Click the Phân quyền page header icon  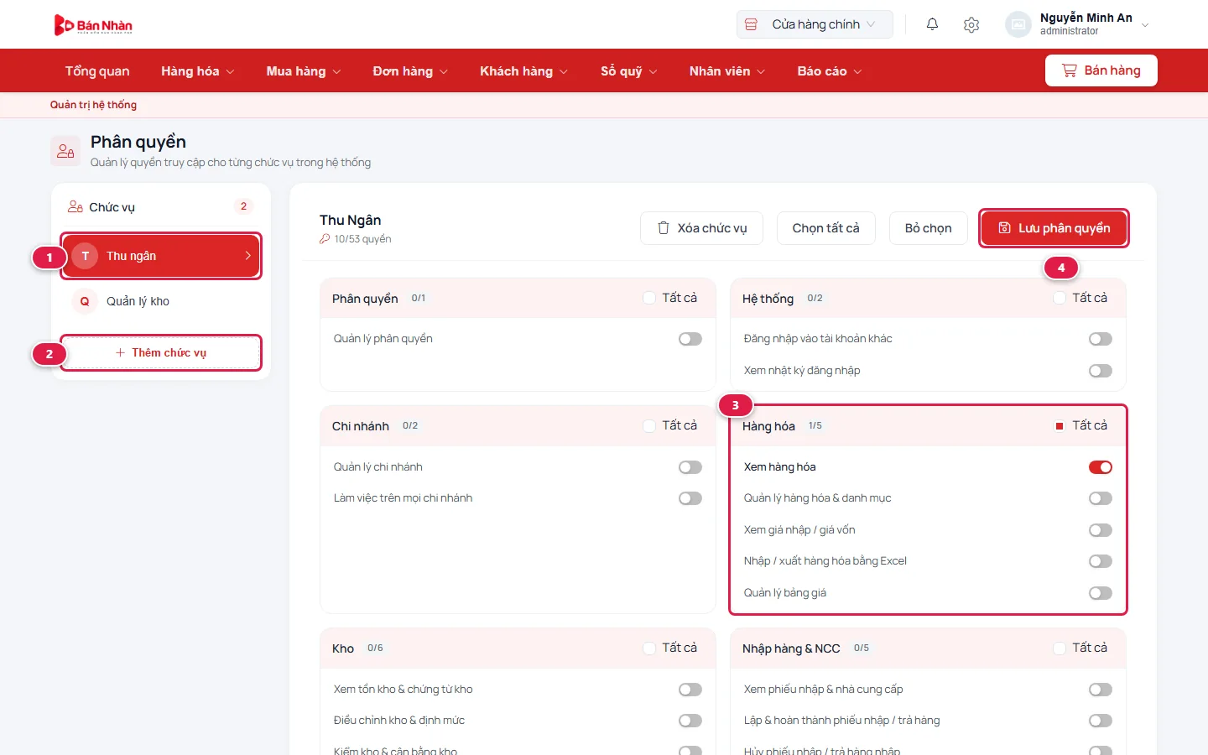click(x=65, y=151)
